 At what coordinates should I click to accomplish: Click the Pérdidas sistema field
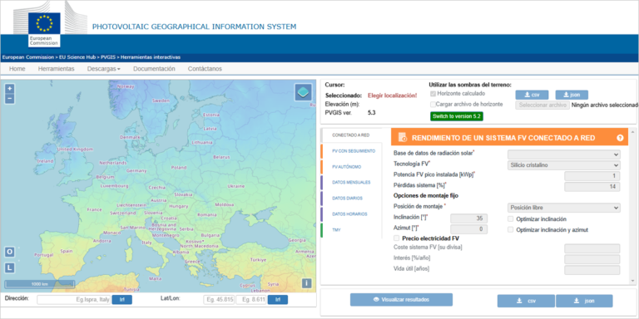point(592,187)
